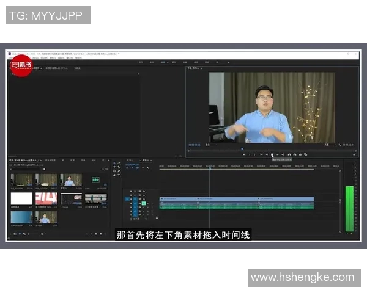Switch to the 颜色 workspace tab
The height and width of the screenshot is (293, 367).
[174, 62]
